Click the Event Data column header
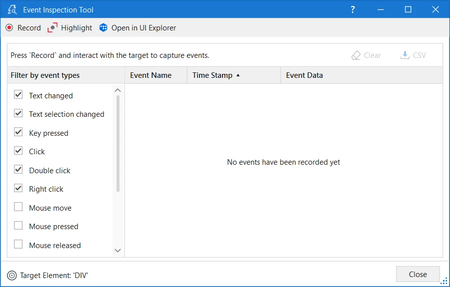The image size is (450, 287). point(304,75)
